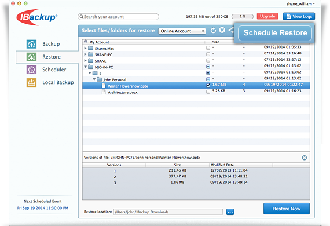Select version 3 sized 1.86 MB

(x=196, y=183)
